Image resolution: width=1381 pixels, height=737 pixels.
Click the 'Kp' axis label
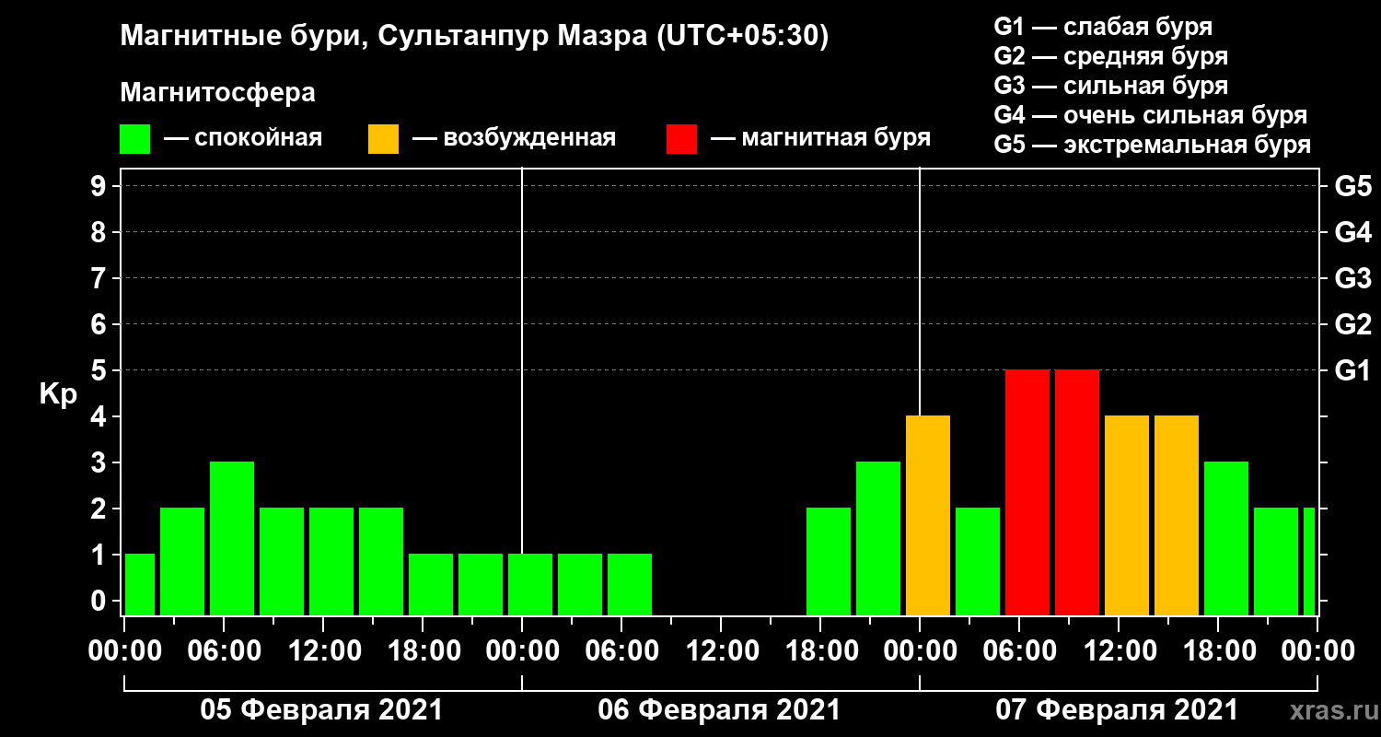pos(57,394)
